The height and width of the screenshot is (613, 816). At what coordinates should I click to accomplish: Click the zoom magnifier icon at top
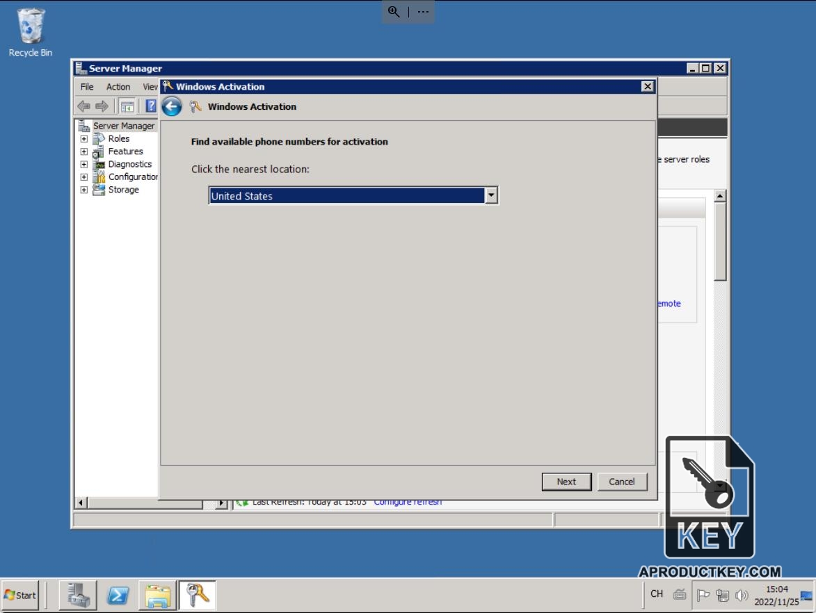tap(394, 12)
